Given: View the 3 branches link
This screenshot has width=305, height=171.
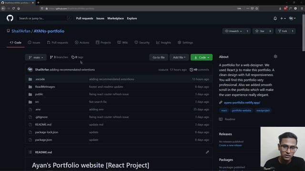Looking at the screenshot, I should pos(59,57).
